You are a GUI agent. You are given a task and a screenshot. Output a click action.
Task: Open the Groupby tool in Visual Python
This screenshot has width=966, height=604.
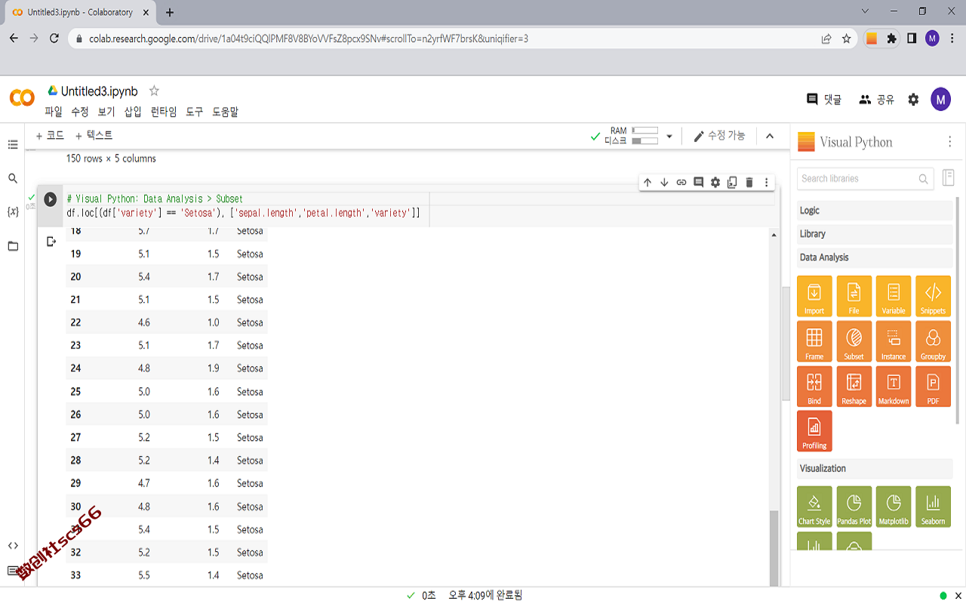click(933, 341)
